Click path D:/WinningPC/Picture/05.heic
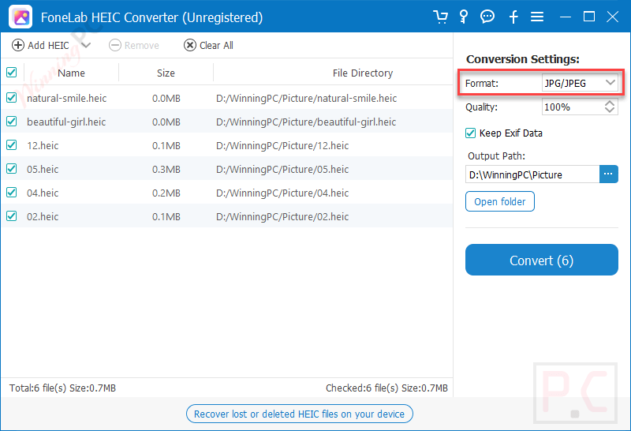The height and width of the screenshot is (431, 631). click(282, 169)
